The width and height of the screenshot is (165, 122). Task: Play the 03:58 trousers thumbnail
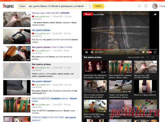coord(17,37)
